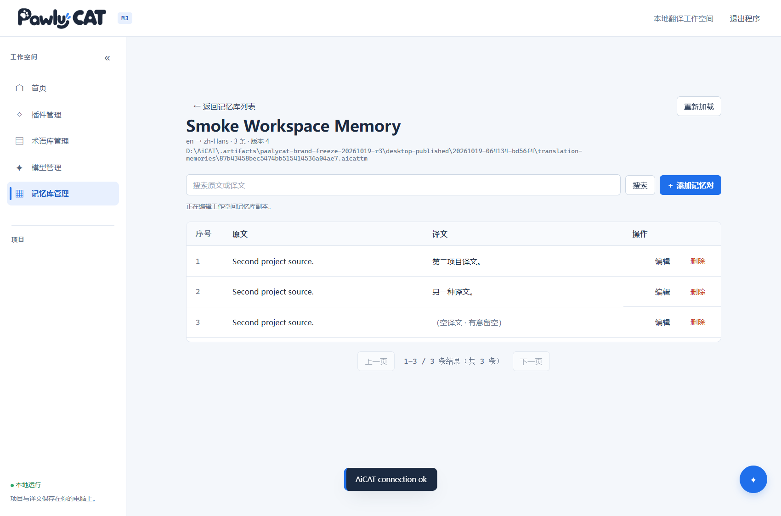
Task: Click the grid icon for 记忆库管理
Action: click(x=19, y=194)
